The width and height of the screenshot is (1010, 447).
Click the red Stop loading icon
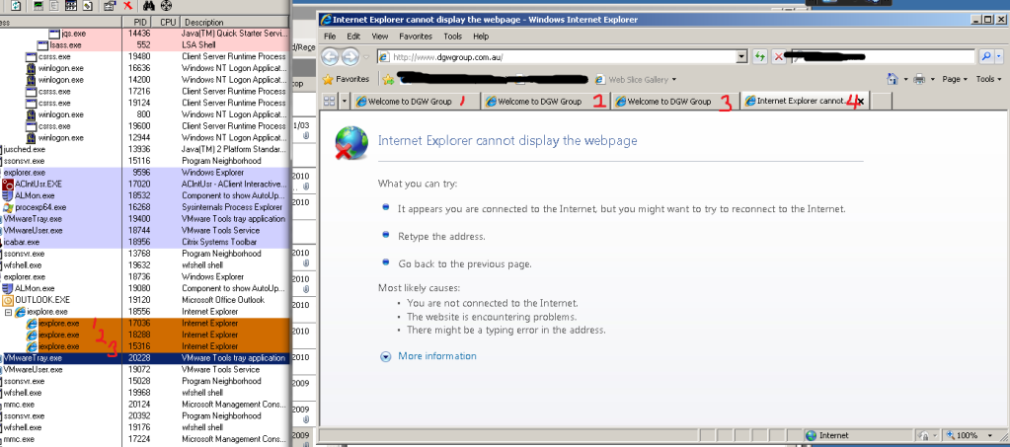coord(779,56)
